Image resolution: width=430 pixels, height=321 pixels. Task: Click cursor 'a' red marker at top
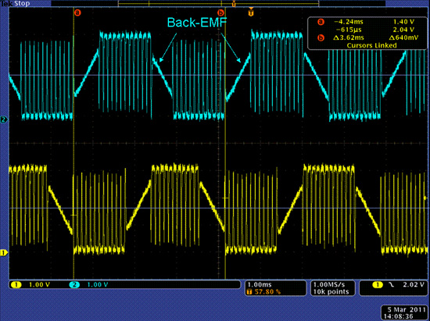click(x=77, y=12)
